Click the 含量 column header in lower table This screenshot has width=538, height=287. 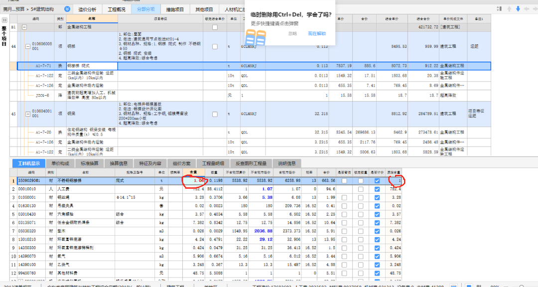(193, 172)
